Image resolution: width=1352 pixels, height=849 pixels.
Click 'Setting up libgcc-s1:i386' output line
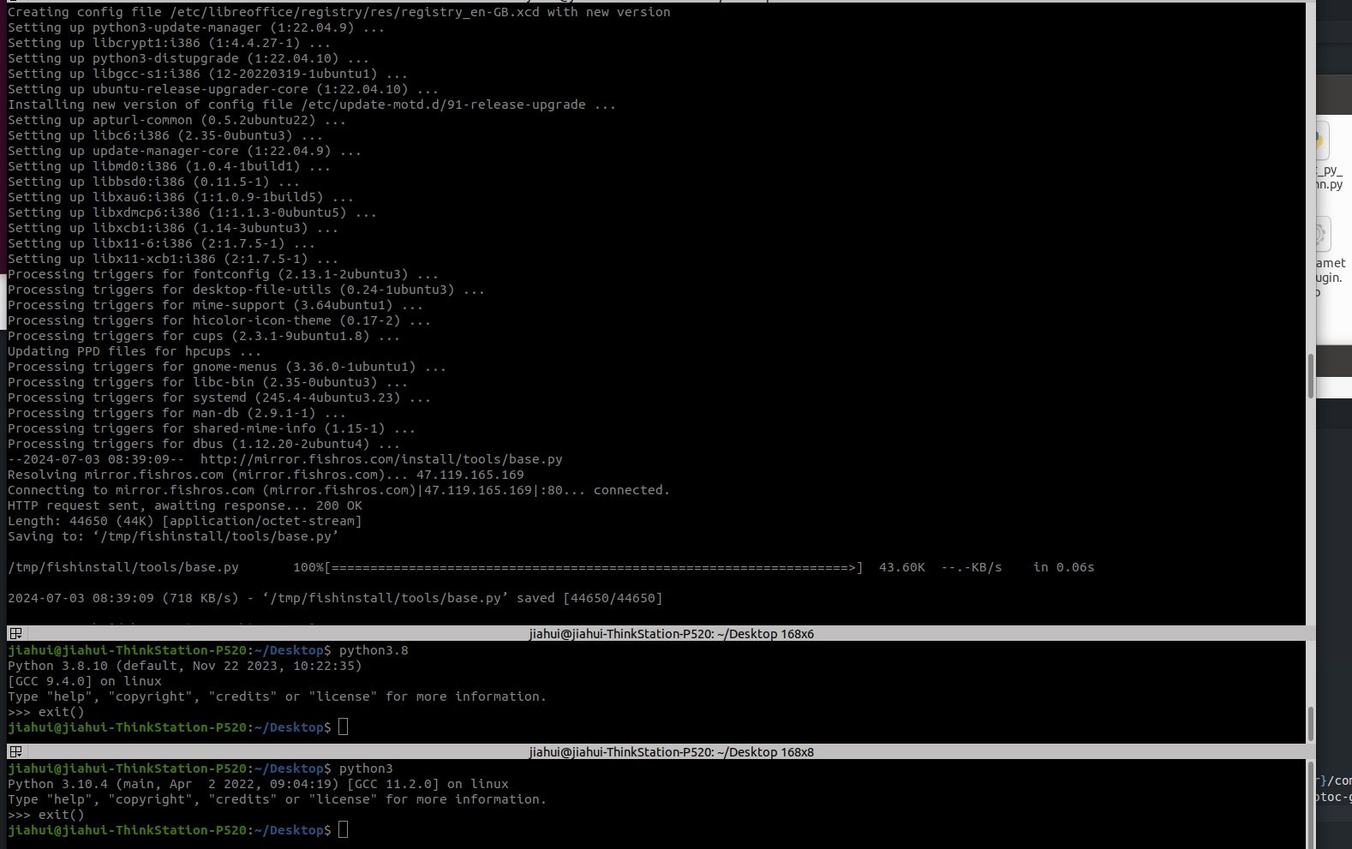pyautogui.click(x=207, y=74)
